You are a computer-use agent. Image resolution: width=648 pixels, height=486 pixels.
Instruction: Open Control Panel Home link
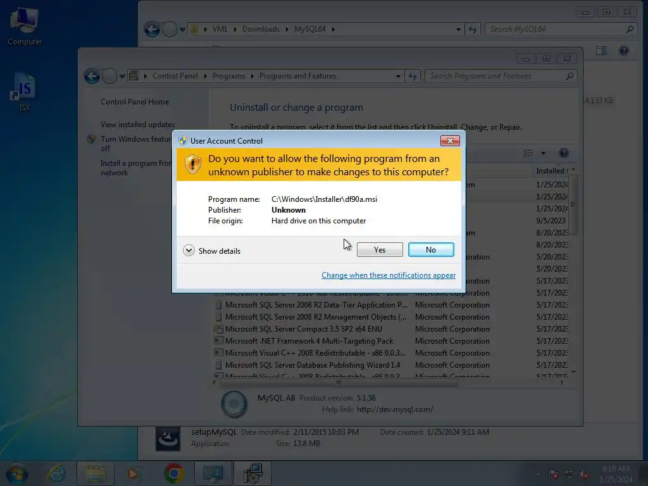pos(135,102)
